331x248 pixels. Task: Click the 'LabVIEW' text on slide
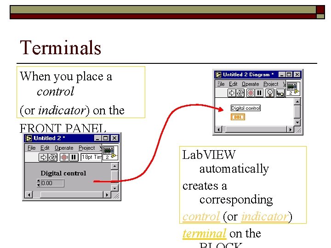(209, 155)
